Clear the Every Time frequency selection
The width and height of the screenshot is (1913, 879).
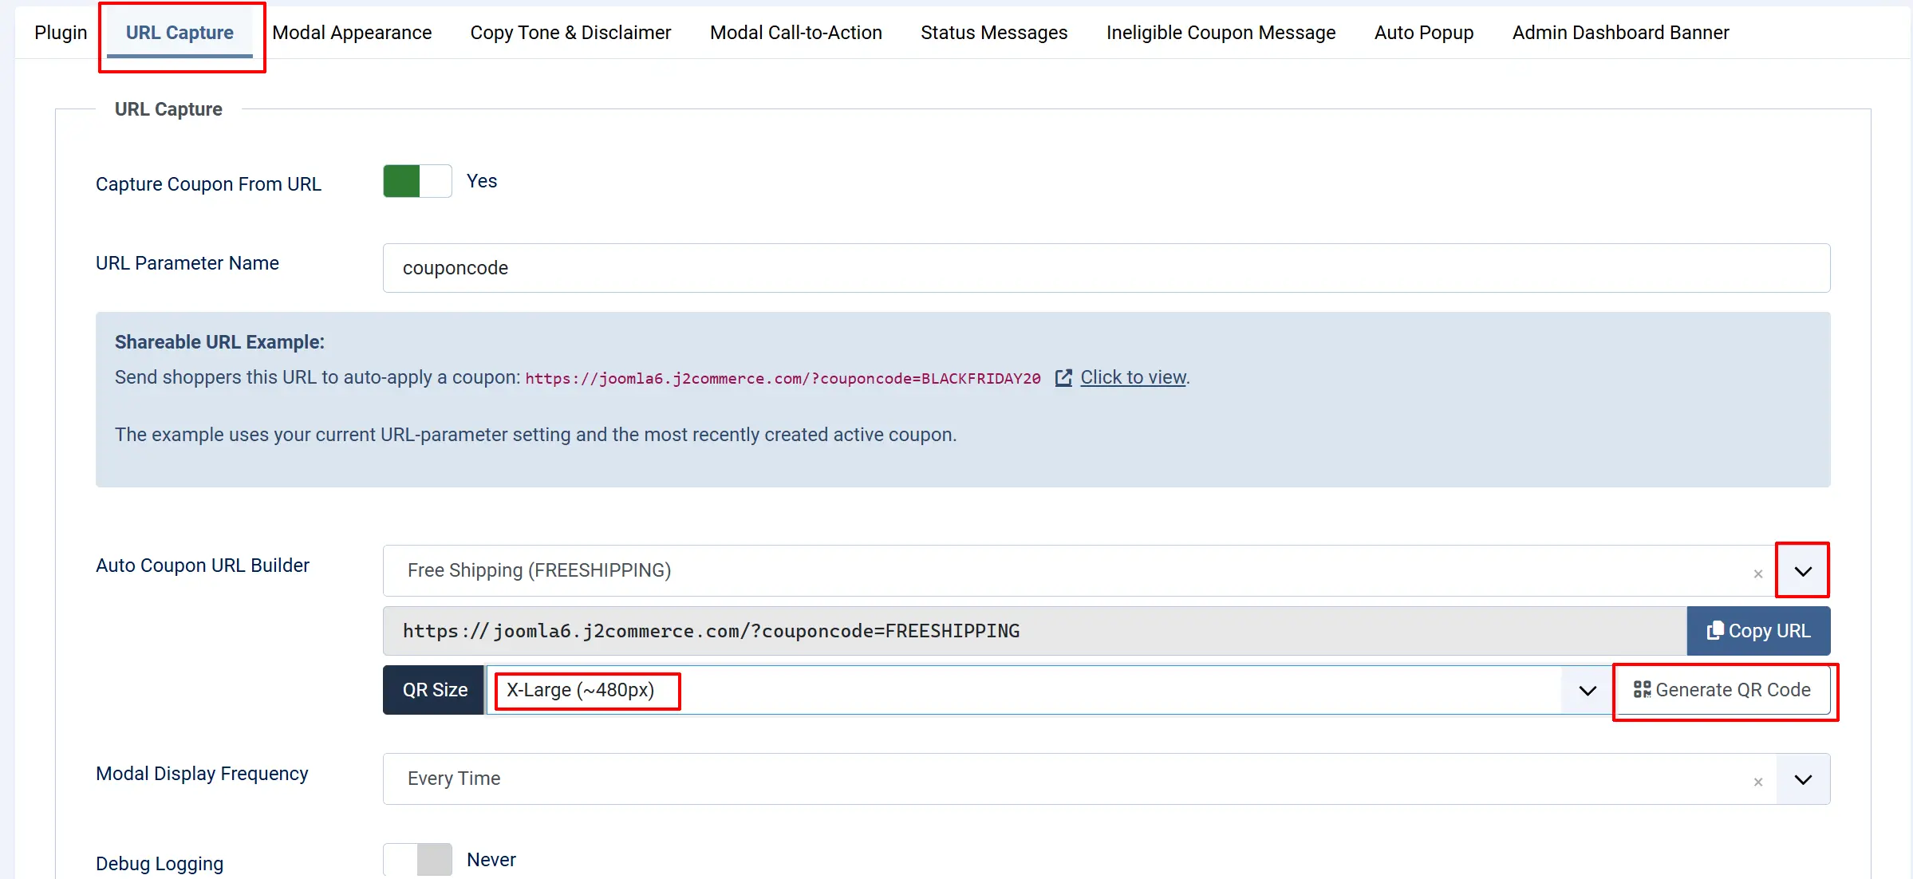click(x=1758, y=782)
